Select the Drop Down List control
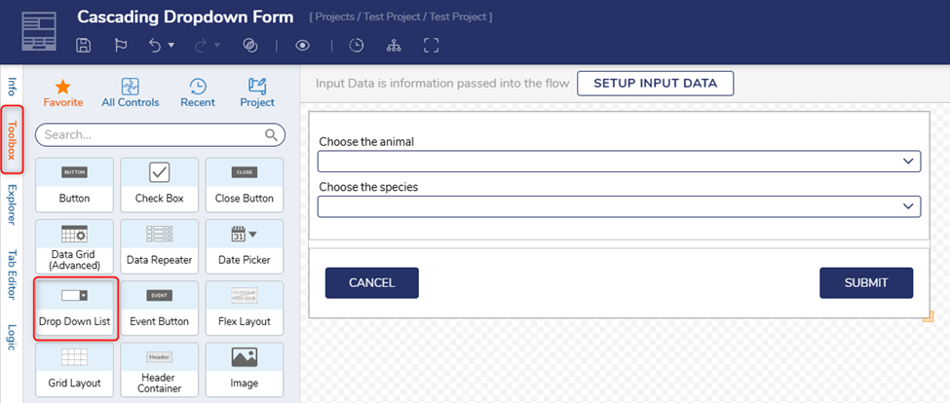The width and height of the screenshot is (950, 403). pos(75,308)
